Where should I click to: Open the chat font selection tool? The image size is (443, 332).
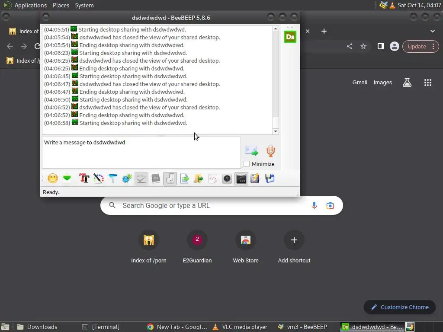click(x=84, y=179)
